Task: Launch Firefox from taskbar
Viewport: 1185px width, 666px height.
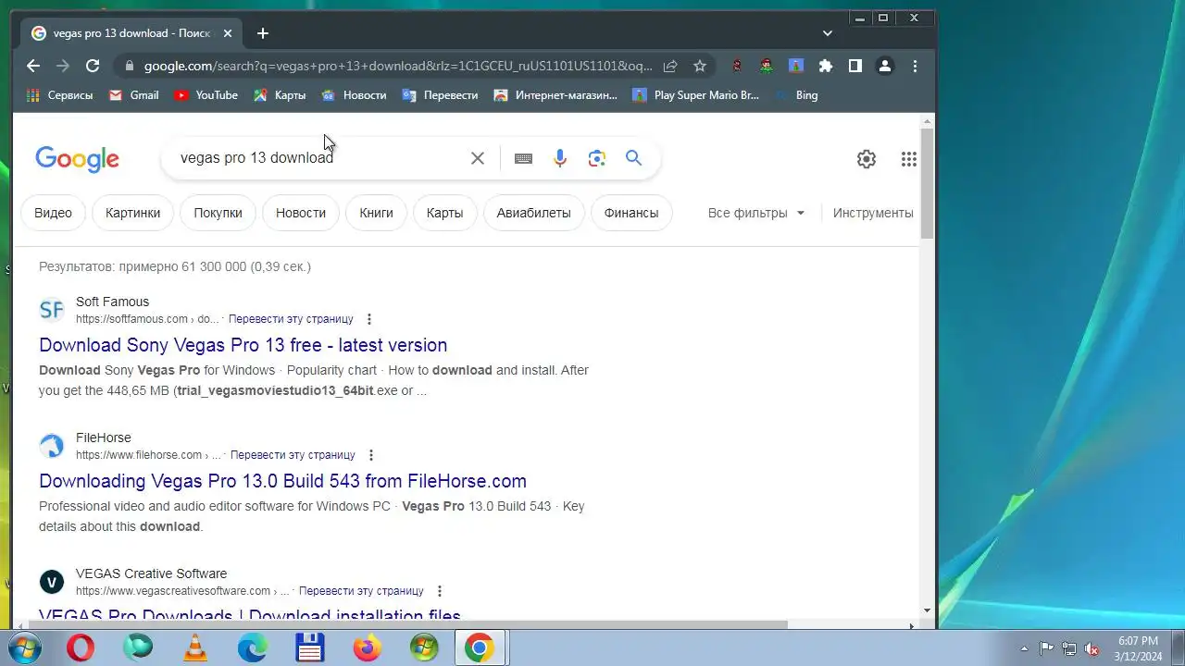Action: (368, 648)
